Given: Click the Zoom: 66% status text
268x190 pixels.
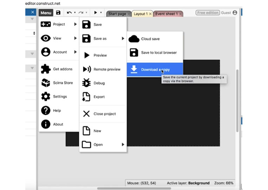Looking at the screenshot, I should click(224, 183).
